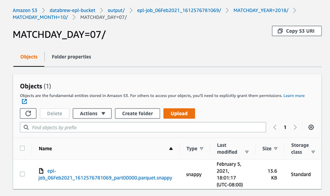Open epl-job_06Feb2021_1612576781069/ breadcrumb
Screen dimensions: 330x196
click(179, 10)
